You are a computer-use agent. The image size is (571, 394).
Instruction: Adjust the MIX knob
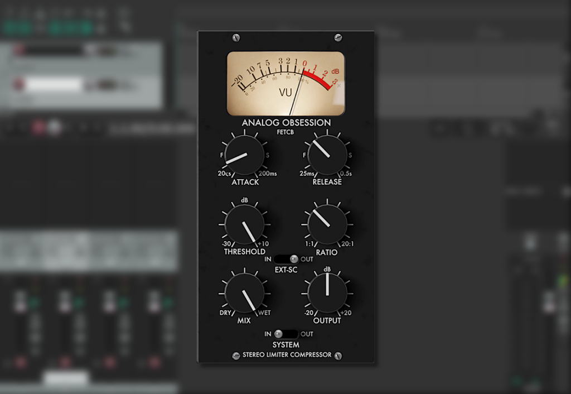pyautogui.click(x=244, y=295)
